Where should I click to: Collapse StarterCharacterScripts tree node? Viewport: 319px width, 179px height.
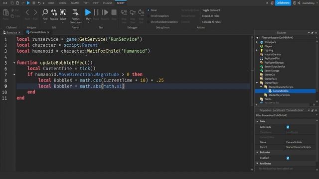click(x=261, y=87)
